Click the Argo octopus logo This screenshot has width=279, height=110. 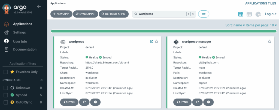pyautogui.click(x=6, y=9)
